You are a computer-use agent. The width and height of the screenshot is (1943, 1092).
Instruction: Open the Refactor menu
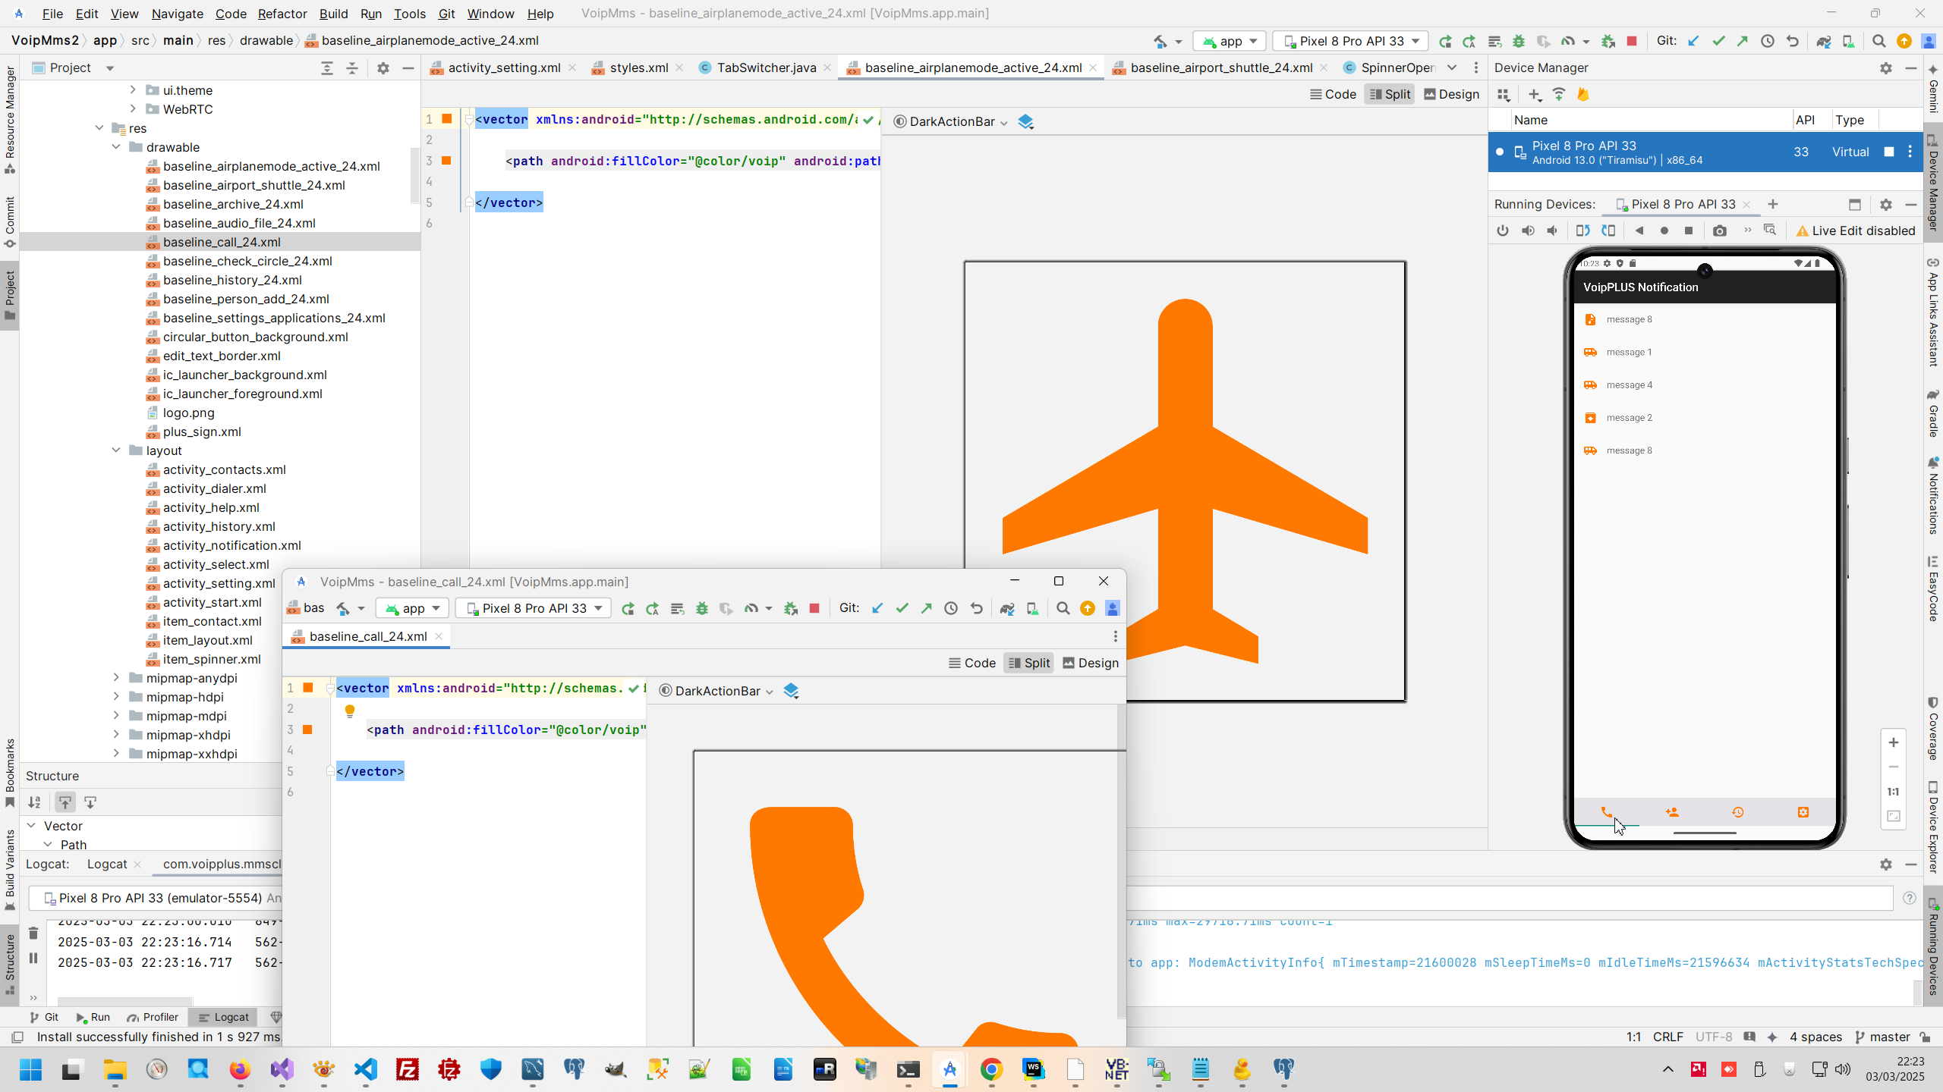282,14
